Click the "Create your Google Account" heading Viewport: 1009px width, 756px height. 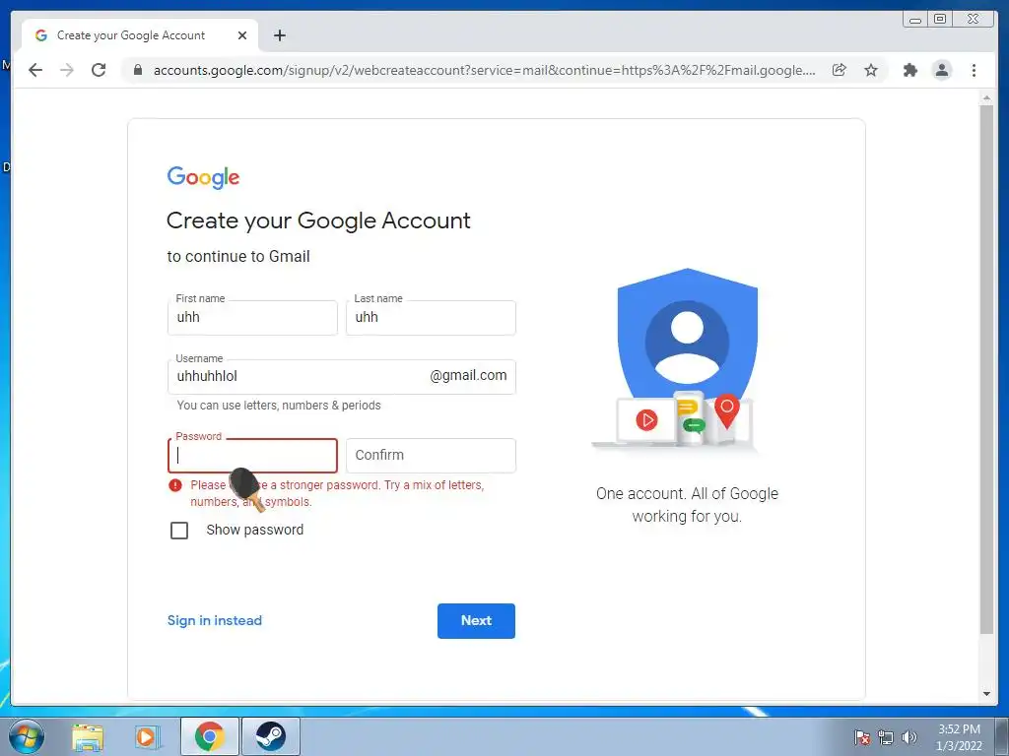click(x=318, y=221)
